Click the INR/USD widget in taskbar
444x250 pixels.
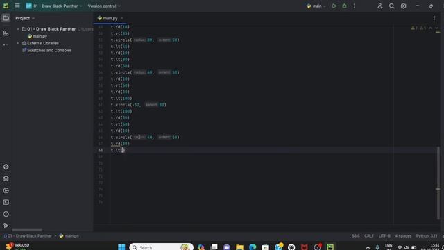pos(17,247)
